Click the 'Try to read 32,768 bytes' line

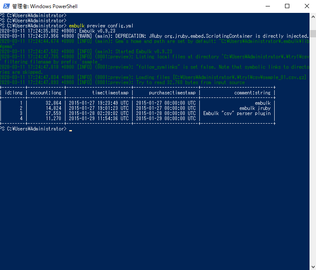pyautogui.click(x=122, y=82)
